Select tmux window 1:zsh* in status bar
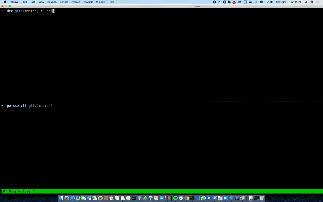The image size is (323, 202). coord(29,191)
